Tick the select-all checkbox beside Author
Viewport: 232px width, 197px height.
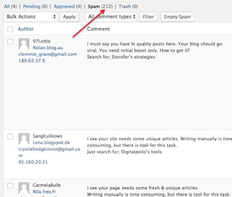10,29
